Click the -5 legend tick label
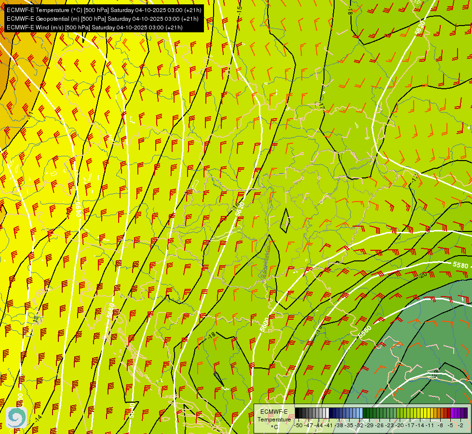 pyautogui.click(x=450, y=425)
